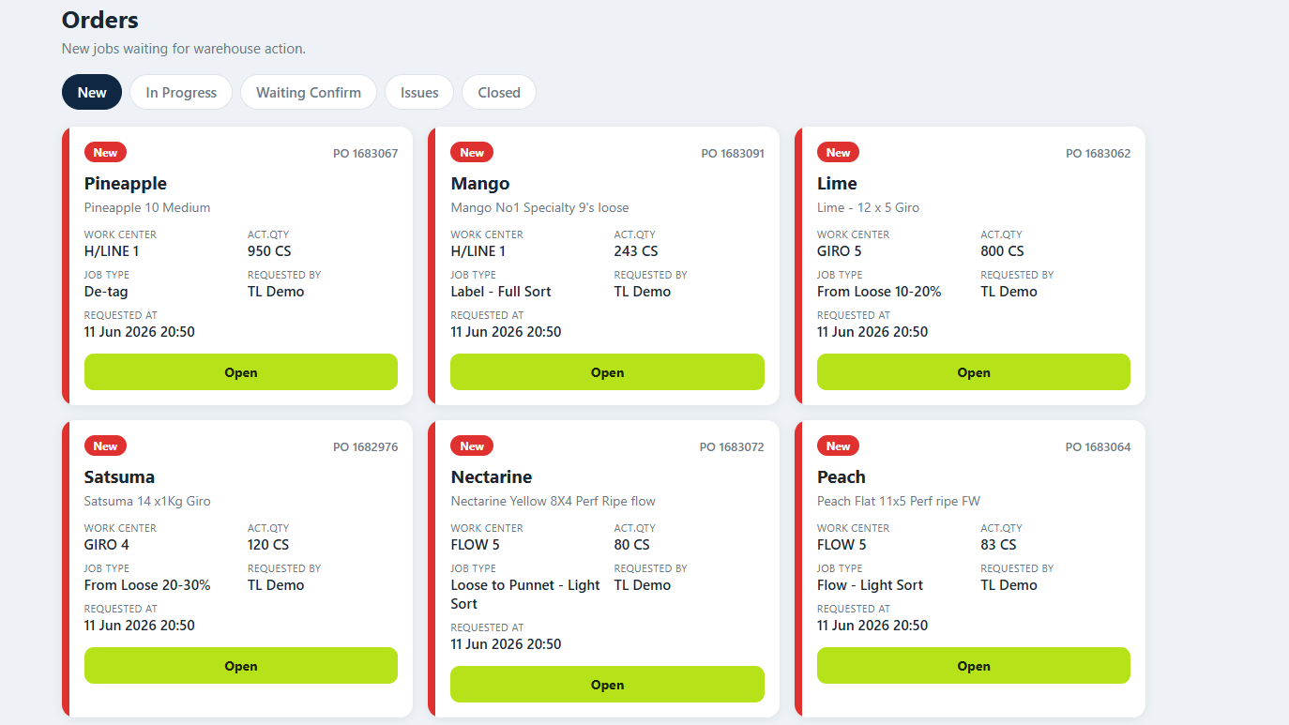The image size is (1289, 725).
Task: Click the Satsuma card title
Action: 119,477
